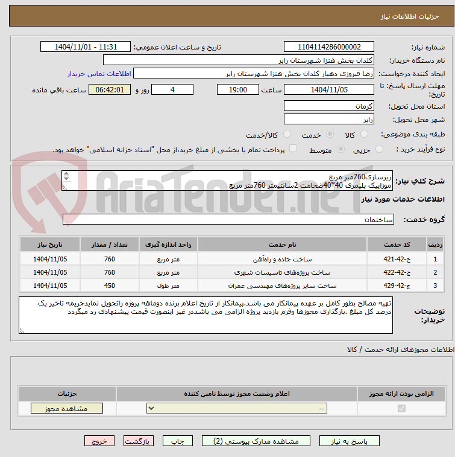Toggle the اسناد خزانه اسلامی payment checkbox
The height and width of the screenshot is (457, 455).
pyautogui.click(x=293, y=149)
